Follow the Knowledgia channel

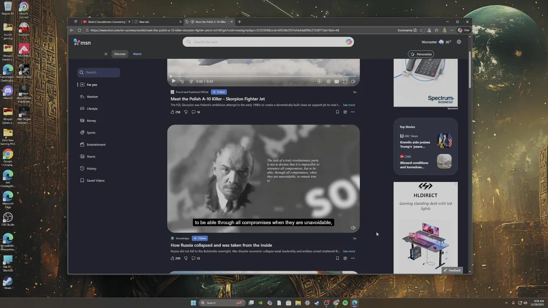click(x=200, y=238)
